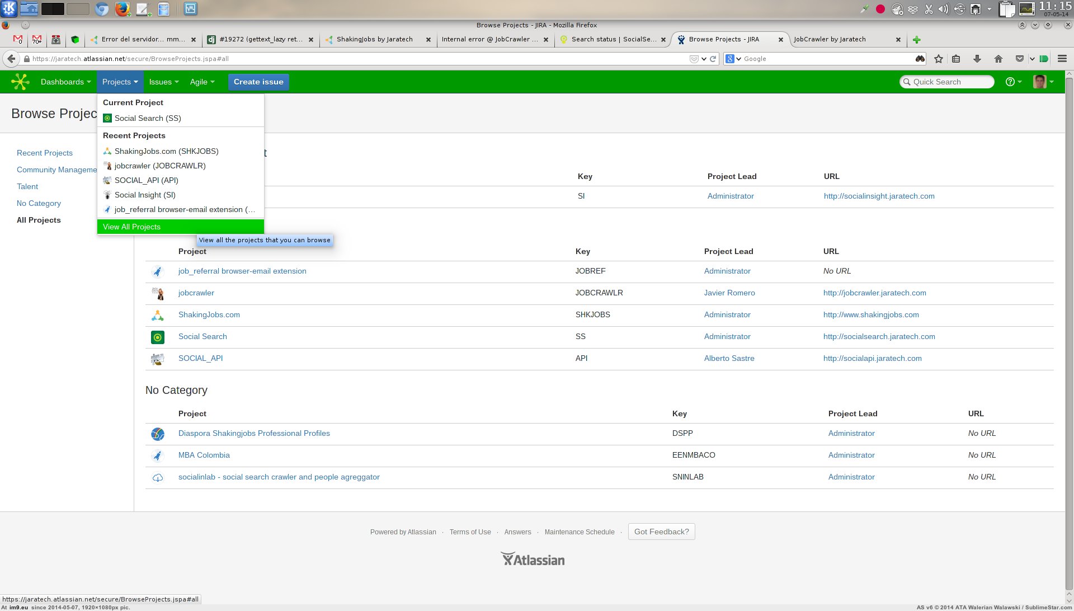This screenshot has height=611, width=1074.
Task: Open Recent Projects in sidebar
Action: (45, 153)
